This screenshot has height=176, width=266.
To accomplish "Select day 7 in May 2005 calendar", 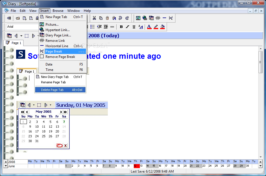I will click(x=64, y=122).
